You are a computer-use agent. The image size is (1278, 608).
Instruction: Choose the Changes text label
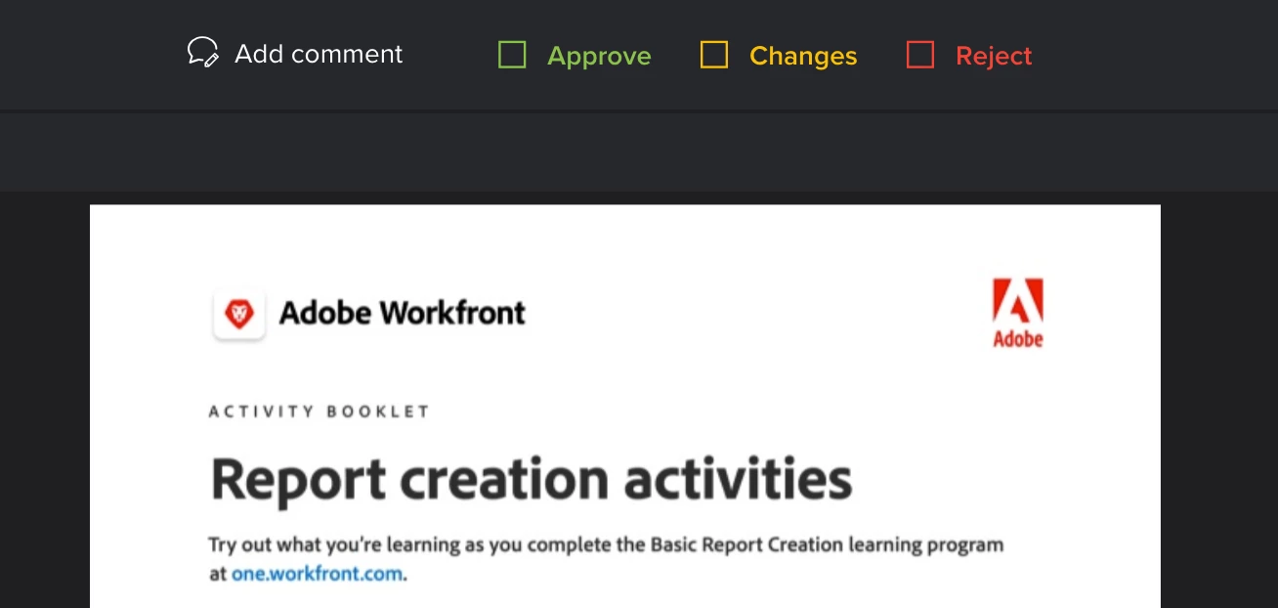[803, 56]
